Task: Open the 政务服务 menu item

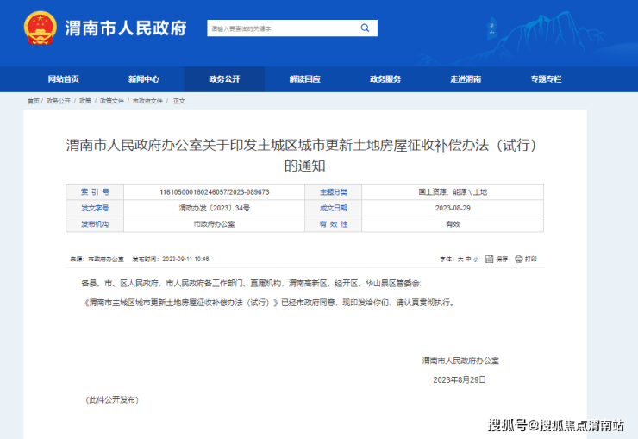Action: [x=385, y=79]
